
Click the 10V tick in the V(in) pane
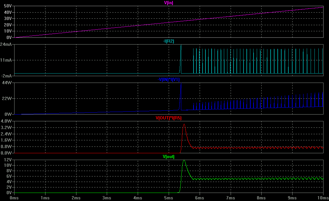[8, 31]
